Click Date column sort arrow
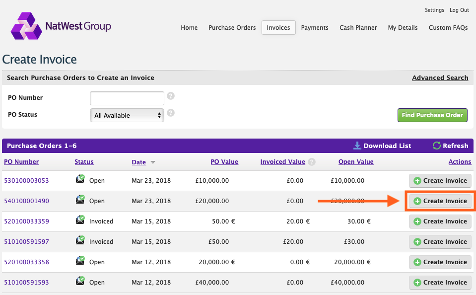 pyautogui.click(x=153, y=162)
